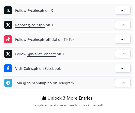The height and width of the screenshot is (113, 135).
Task: Click the X icon for Follow @coinsph
Action: coord(8,10)
